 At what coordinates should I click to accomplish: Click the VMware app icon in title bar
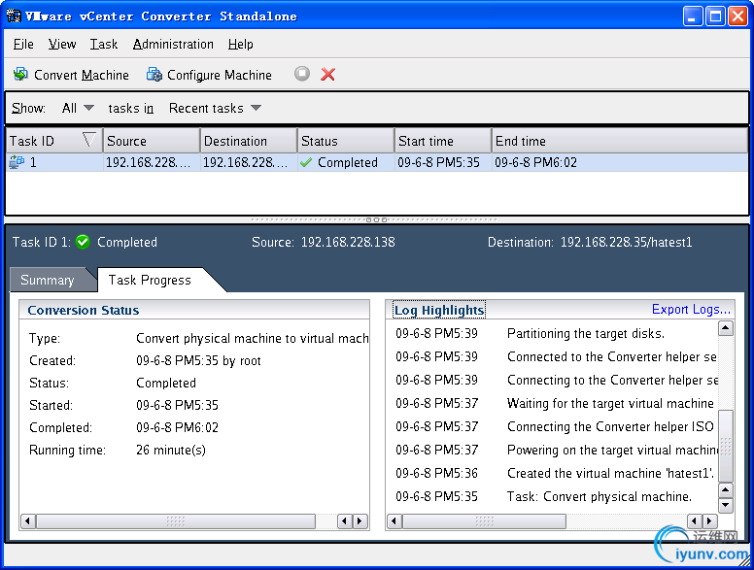[14, 16]
